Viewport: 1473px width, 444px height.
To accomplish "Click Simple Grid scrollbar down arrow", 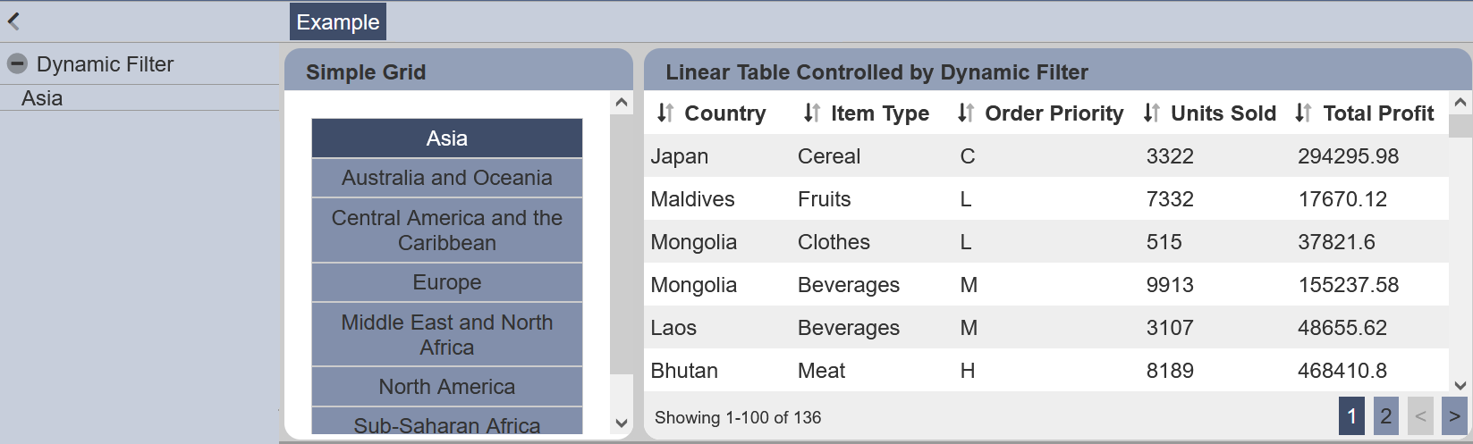I will [x=622, y=423].
